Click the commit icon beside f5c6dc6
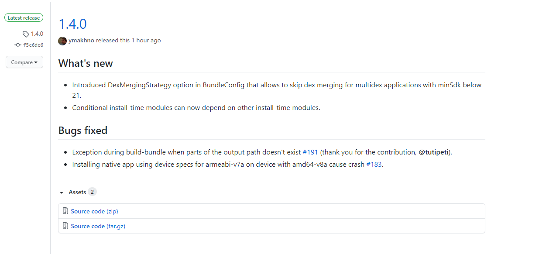Viewport: 546px width, 254px height. tap(17, 45)
